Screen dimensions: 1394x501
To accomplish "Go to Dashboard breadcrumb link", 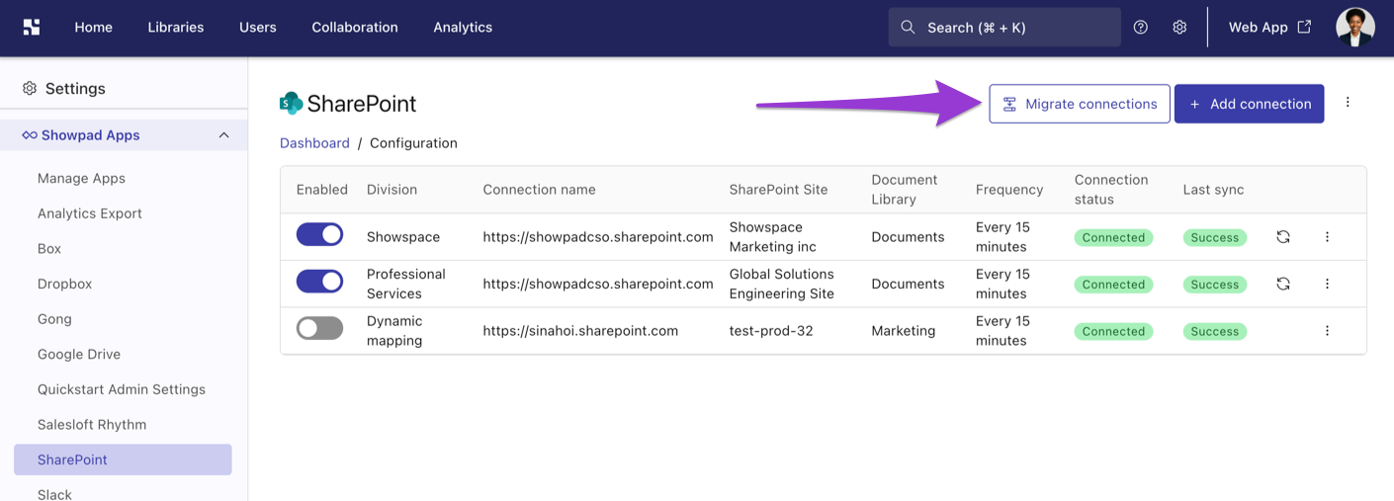I will pos(314,143).
